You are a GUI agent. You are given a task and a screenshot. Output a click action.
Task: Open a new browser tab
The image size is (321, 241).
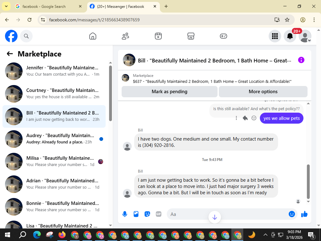tap(166, 7)
